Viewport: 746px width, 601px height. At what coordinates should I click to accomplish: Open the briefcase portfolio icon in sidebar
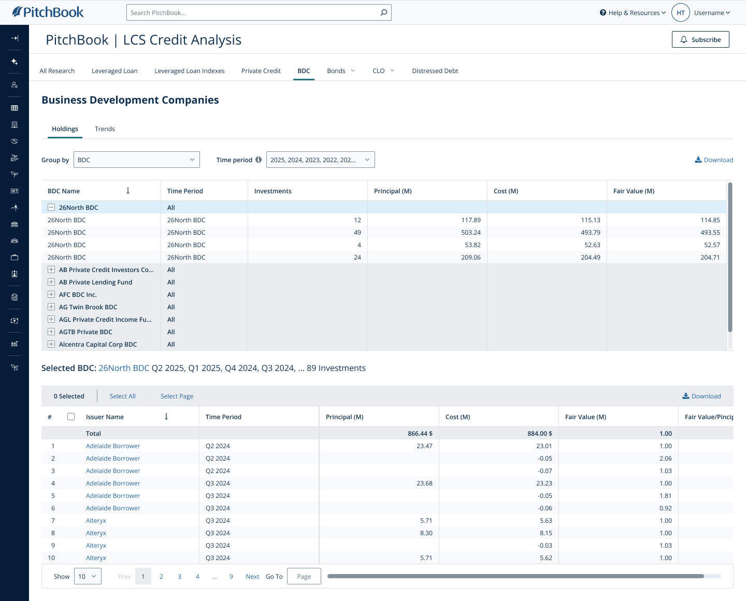click(x=15, y=257)
